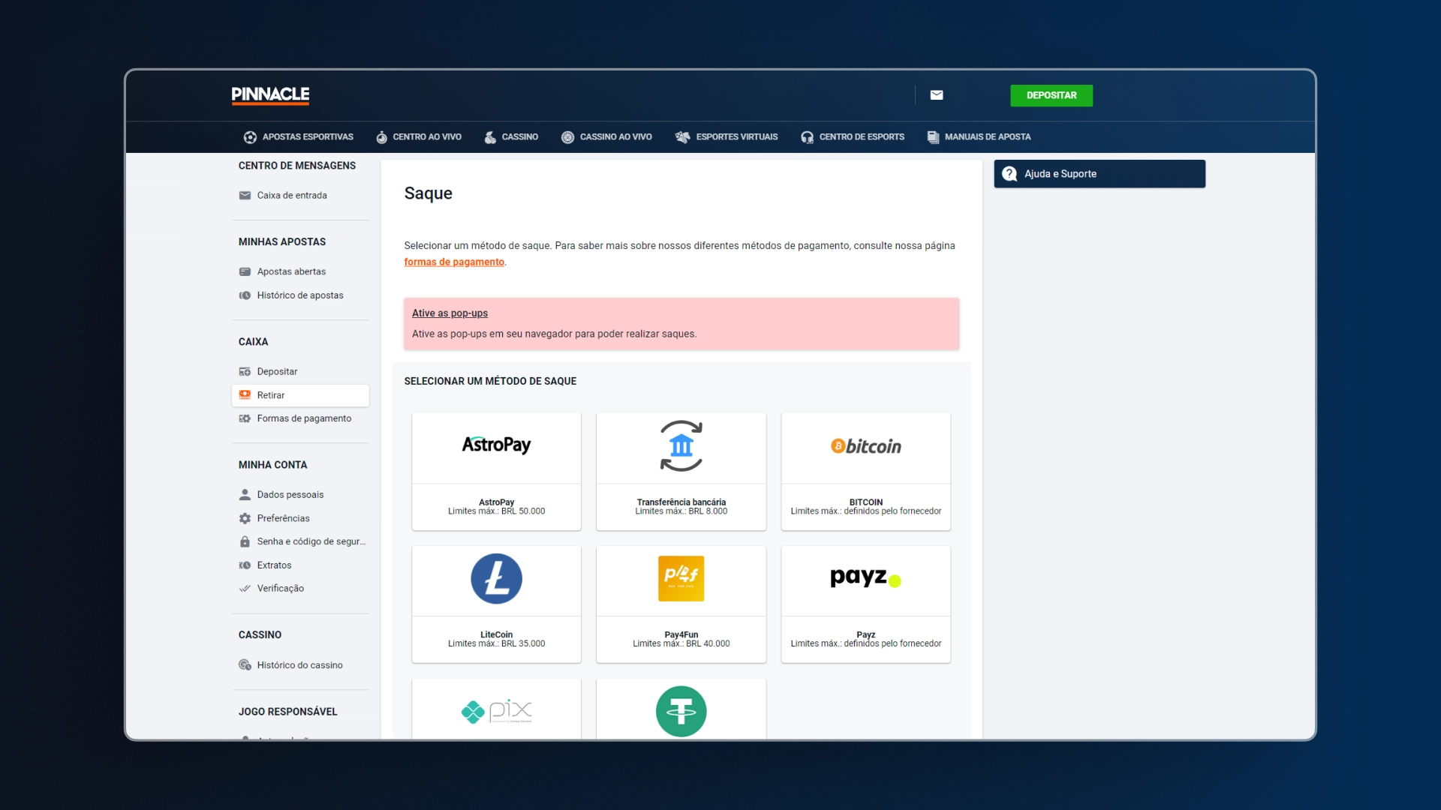Navigate to Centro de Esports
The width and height of the screenshot is (1441, 810).
pos(853,137)
